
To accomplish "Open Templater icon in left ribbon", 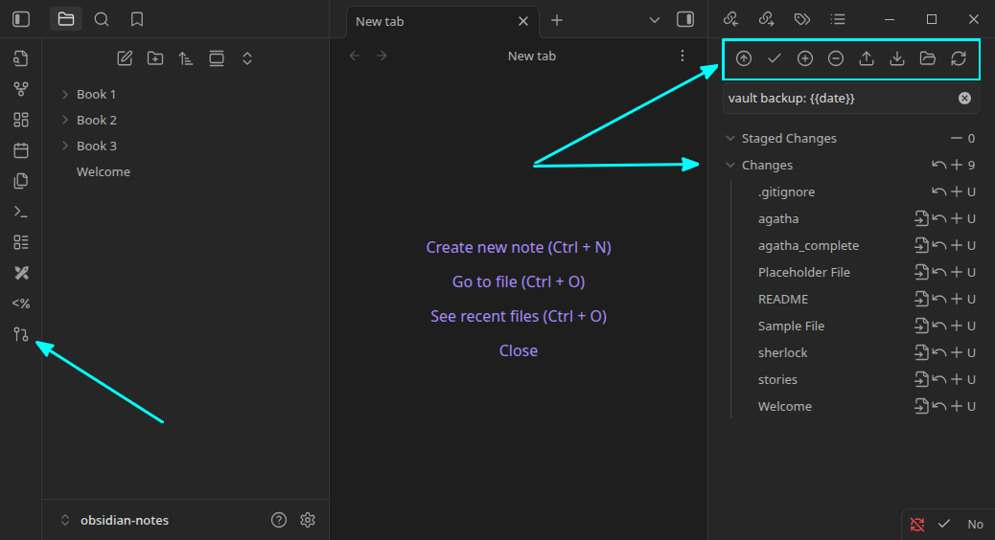I will click(20, 304).
